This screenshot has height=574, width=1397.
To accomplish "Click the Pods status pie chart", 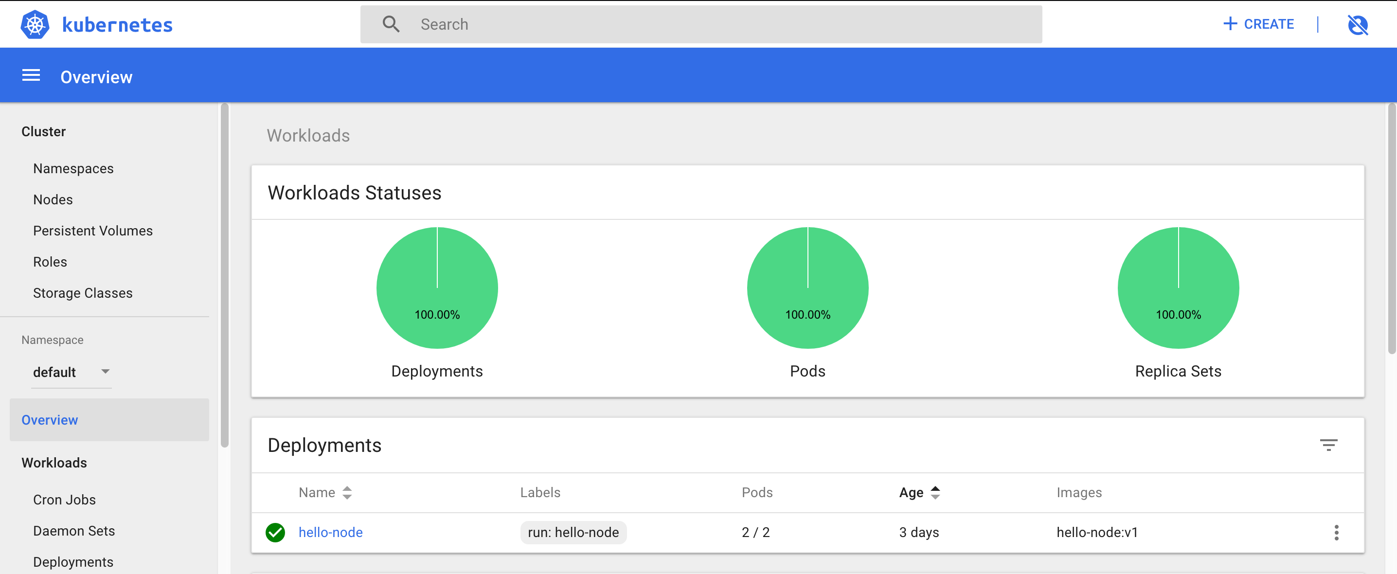I will pos(807,287).
